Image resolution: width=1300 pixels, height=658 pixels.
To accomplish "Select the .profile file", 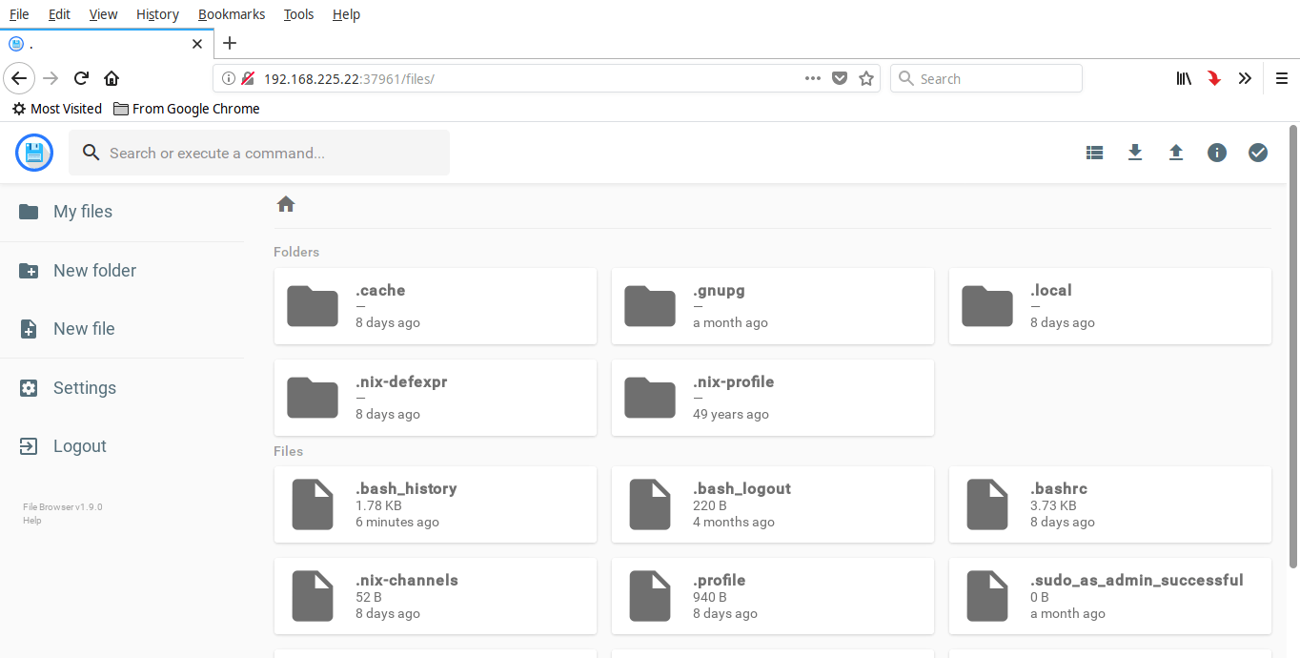I will (x=773, y=596).
